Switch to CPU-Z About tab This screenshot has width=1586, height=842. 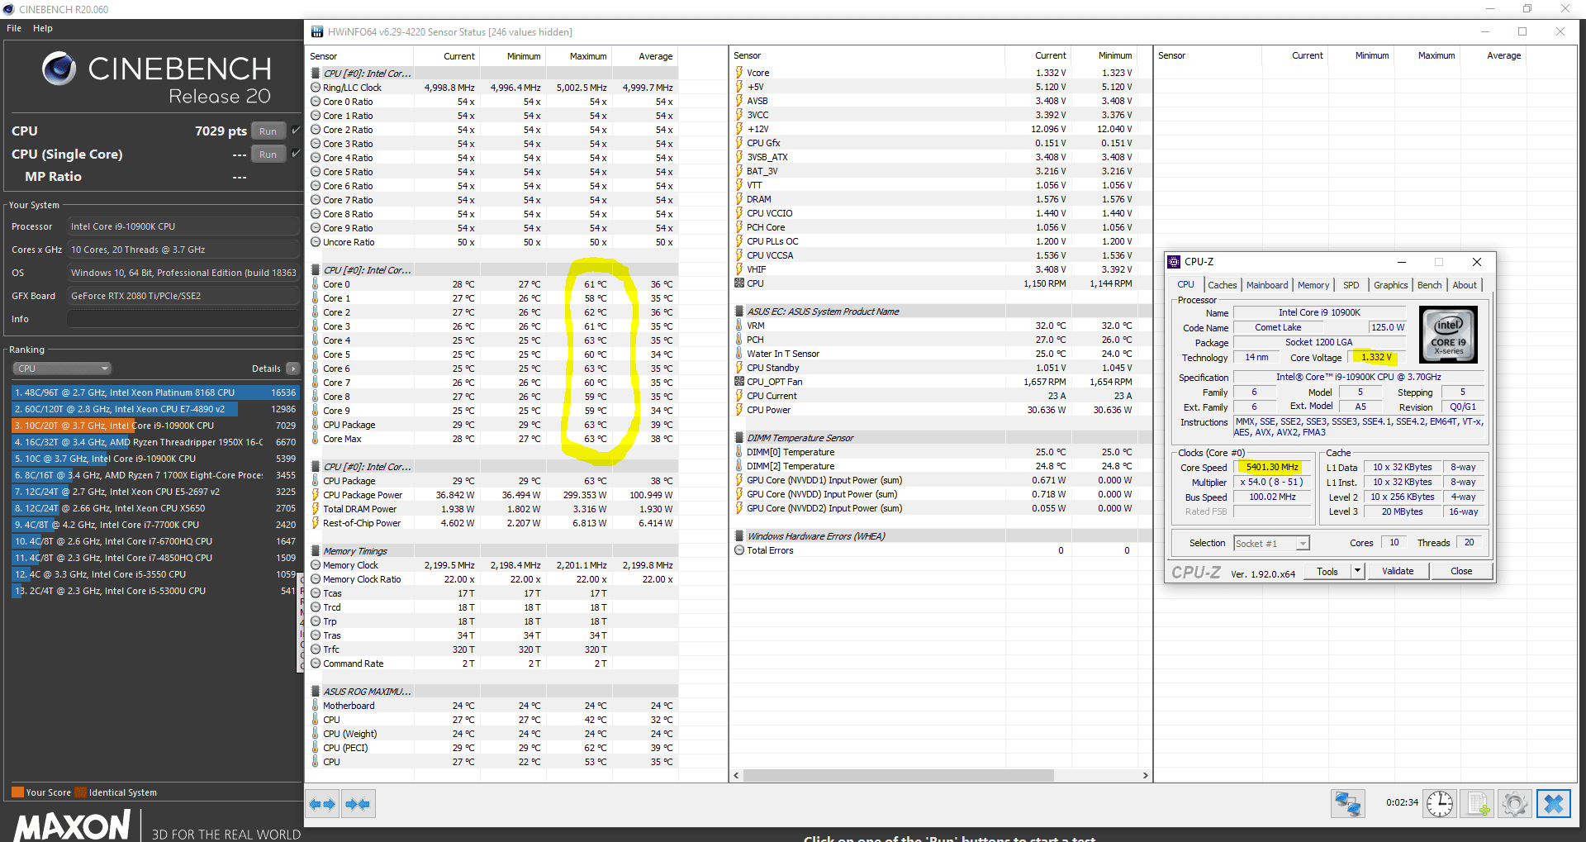click(x=1465, y=285)
